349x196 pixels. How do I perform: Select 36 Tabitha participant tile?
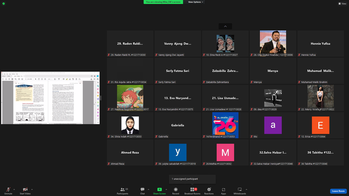pos(321,152)
